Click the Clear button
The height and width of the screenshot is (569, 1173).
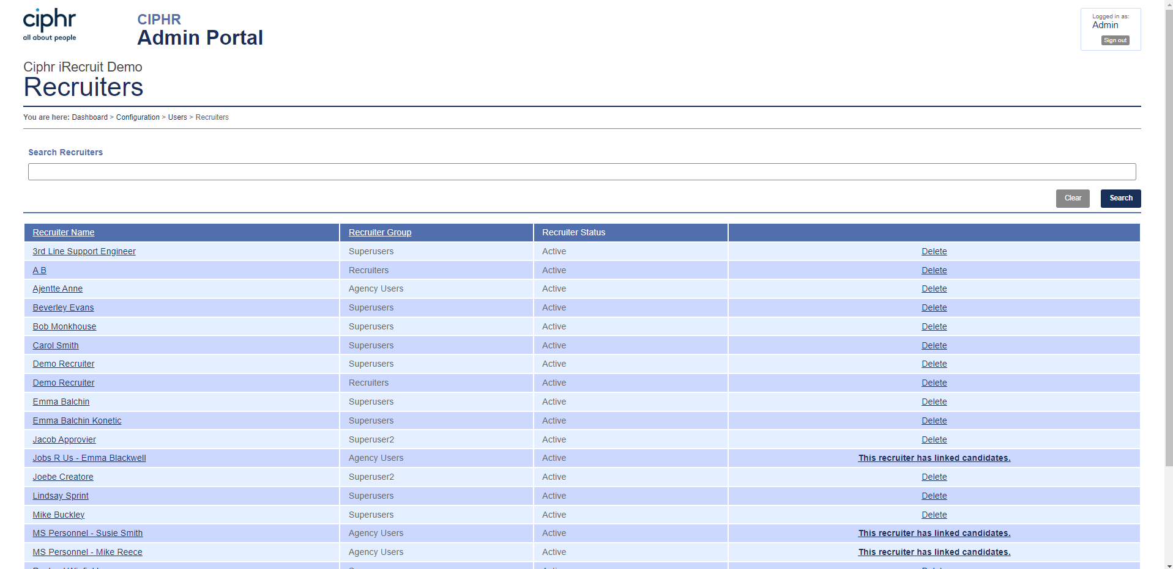click(1073, 198)
